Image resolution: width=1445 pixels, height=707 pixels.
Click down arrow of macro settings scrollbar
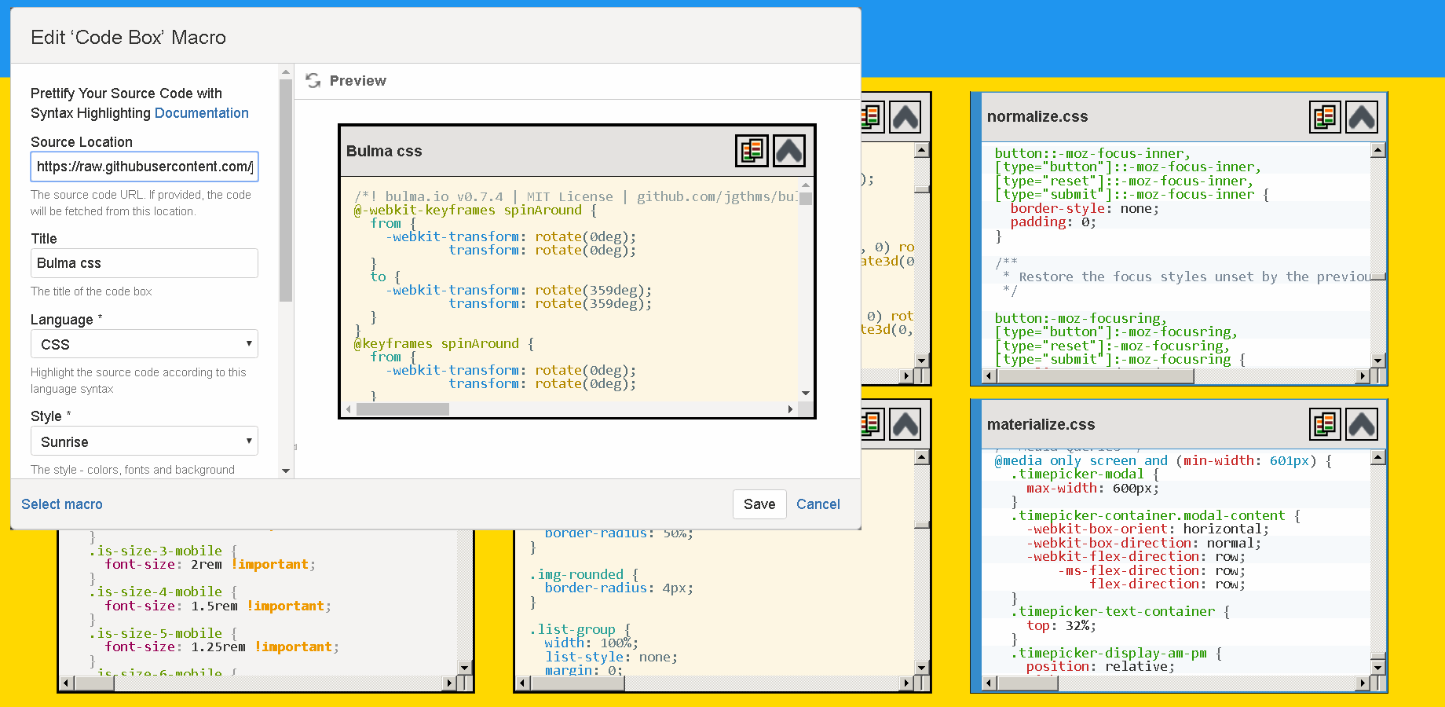[x=286, y=471]
